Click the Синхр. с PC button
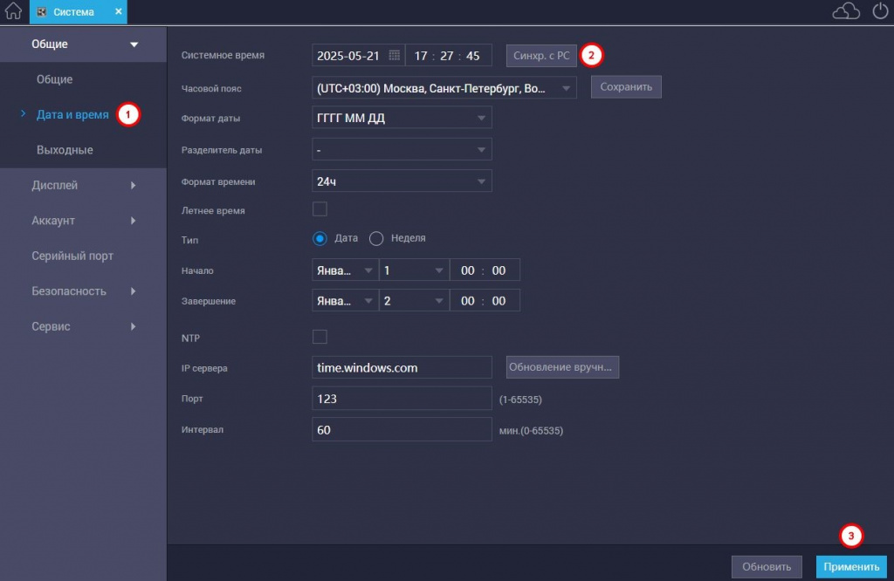Screen dimensions: 894x581 pos(541,56)
